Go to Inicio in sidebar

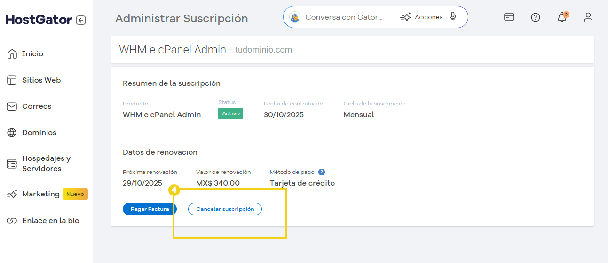[32, 54]
